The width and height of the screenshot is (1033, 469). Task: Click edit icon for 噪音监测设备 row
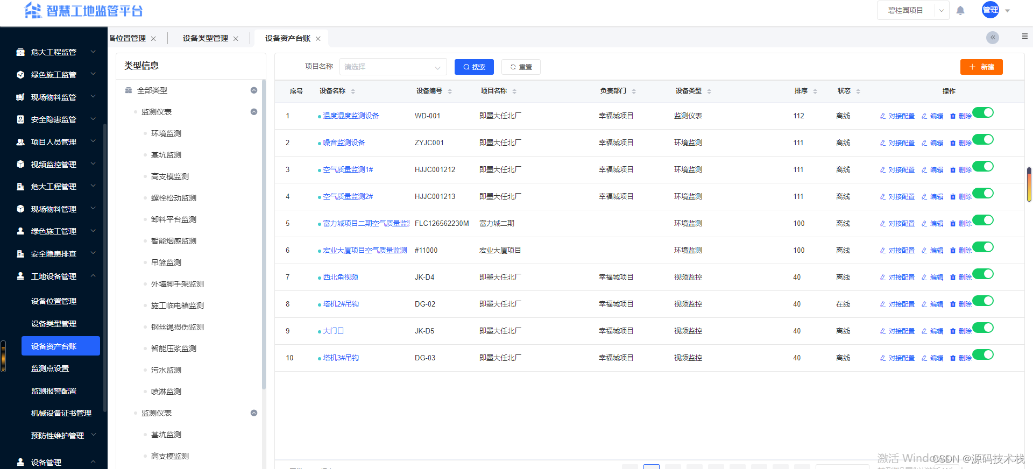tap(924, 143)
